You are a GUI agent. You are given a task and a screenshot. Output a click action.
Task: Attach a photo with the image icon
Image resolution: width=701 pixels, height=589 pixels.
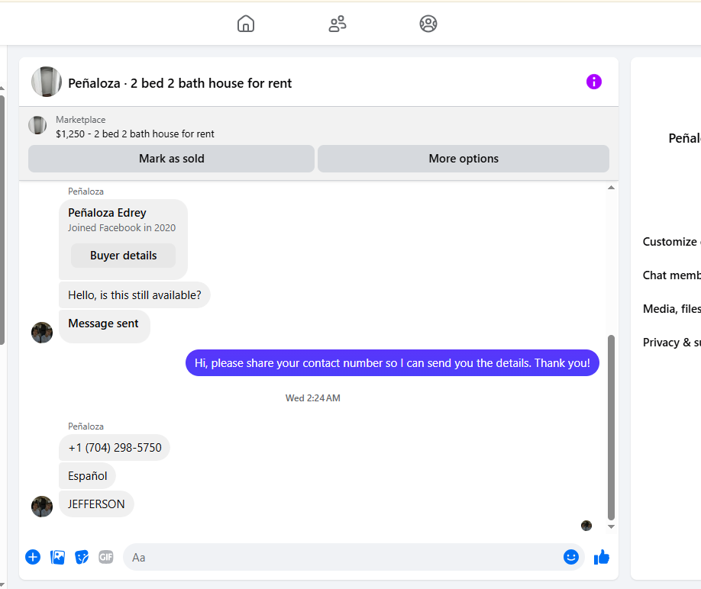click(57, 557)
